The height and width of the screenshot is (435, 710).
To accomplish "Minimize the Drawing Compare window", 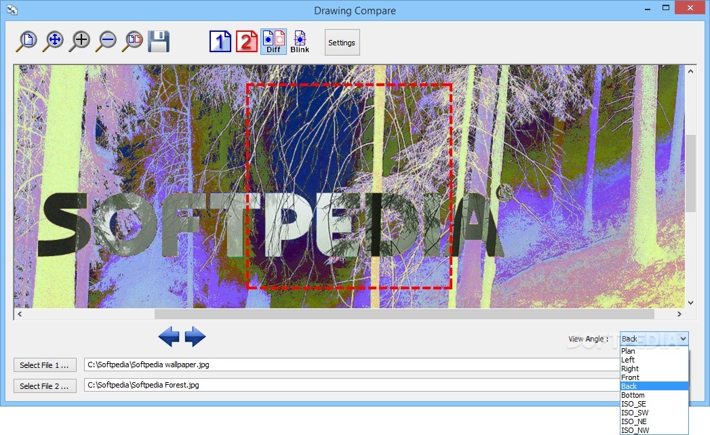I will click(648, 9).
